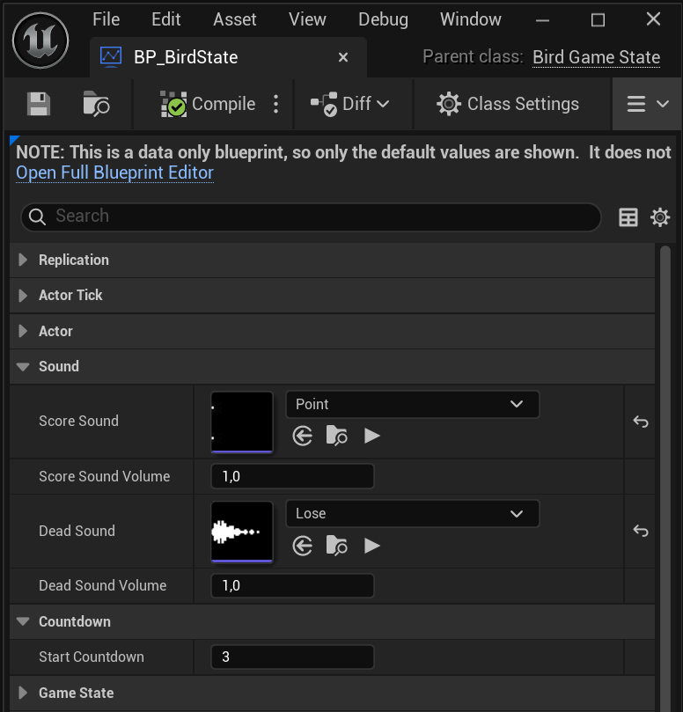Screen dimensions: 683x712
Task: Expand the Actor Tick section
Action: (23, 295)
